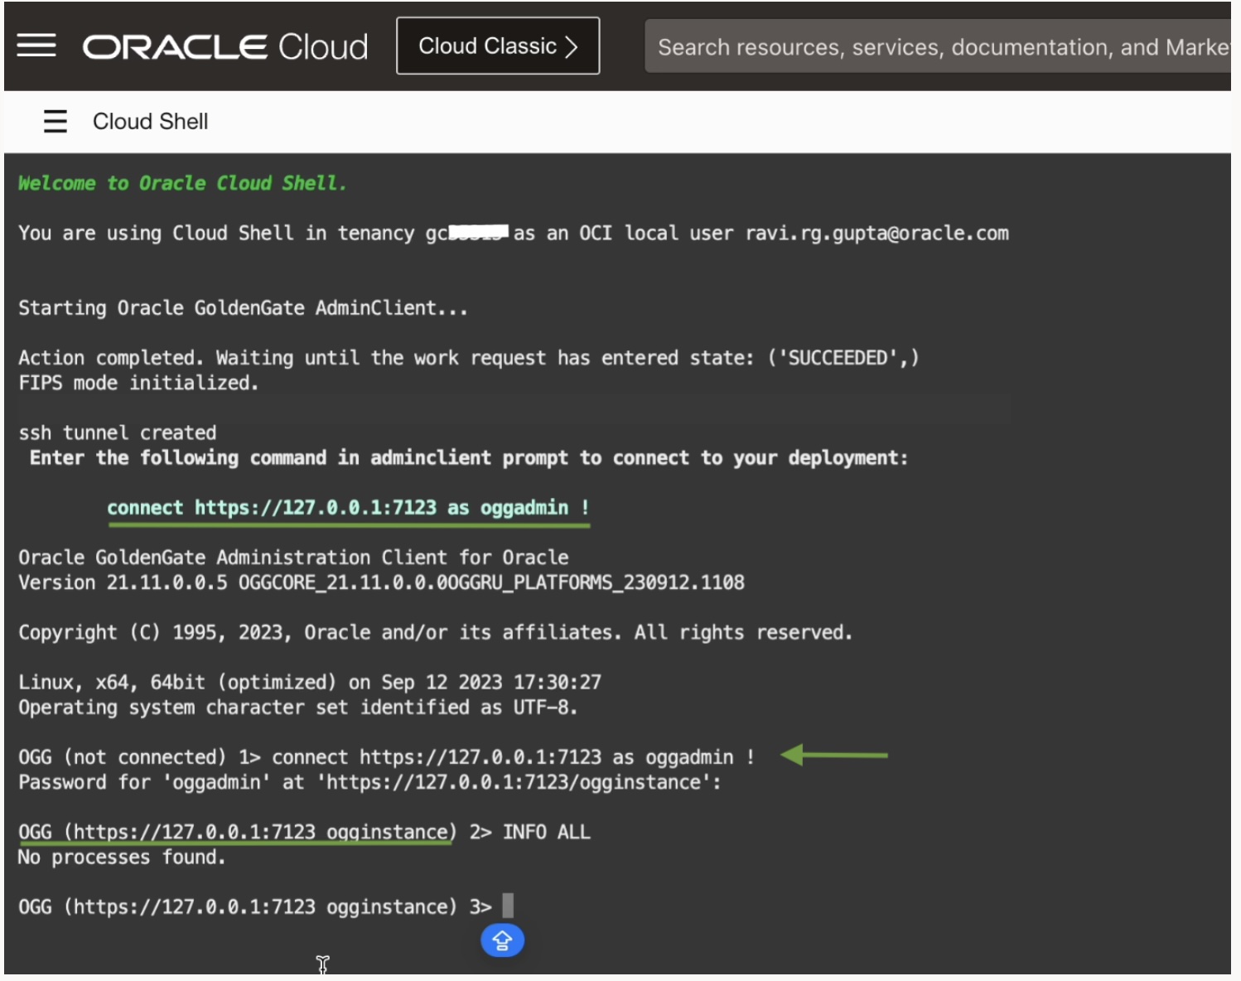Click the "Password for 'oggadmin'" line
The width and height of the screenshot is (1241, 981).
[369, 782]
